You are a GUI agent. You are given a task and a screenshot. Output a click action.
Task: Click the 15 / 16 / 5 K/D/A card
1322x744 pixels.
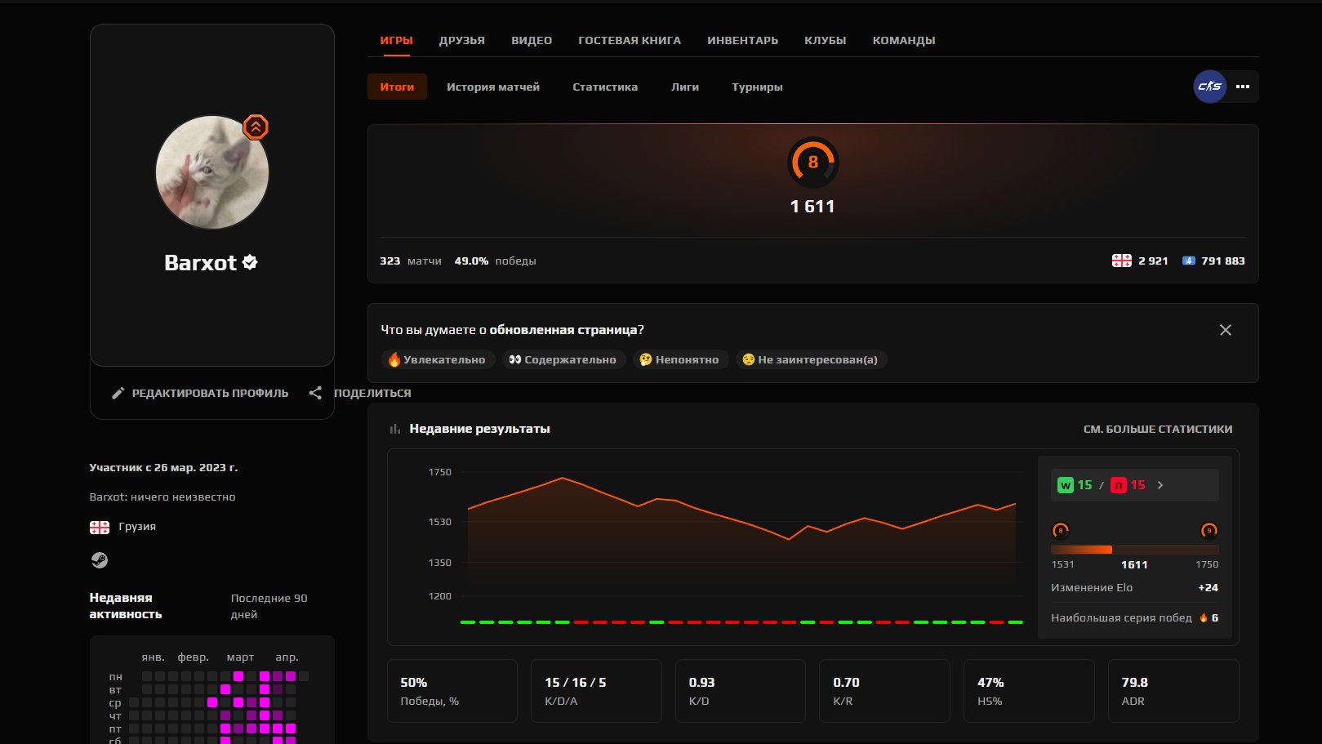tap(596, 691)
